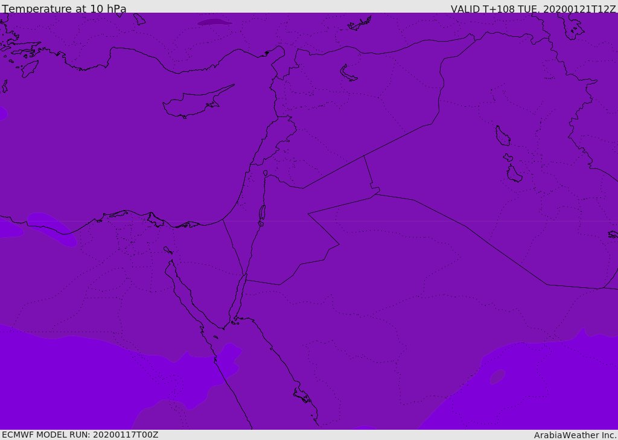Click 'ECMWF MODEL RUN: 20200117T00Z' footer text
The height and width of the screenshot is (440, 618).
click(80, 435)
